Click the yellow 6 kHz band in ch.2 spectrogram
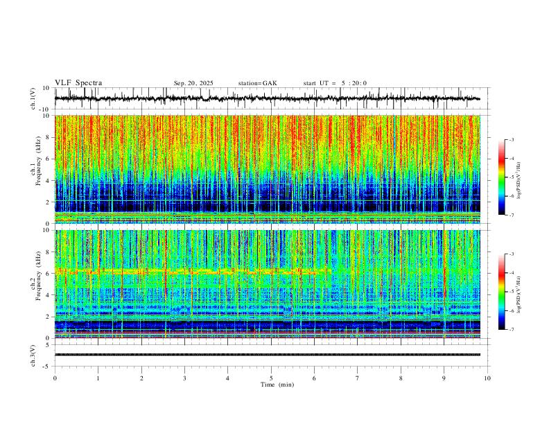The image size is (549, 424). 193,271
